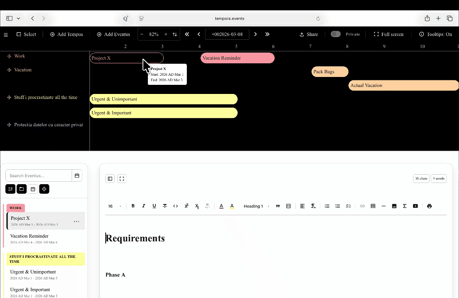Viewport: 459px width, 298px height.
Task: Toggle the sort order list button
Action: (x=10, y=189)
